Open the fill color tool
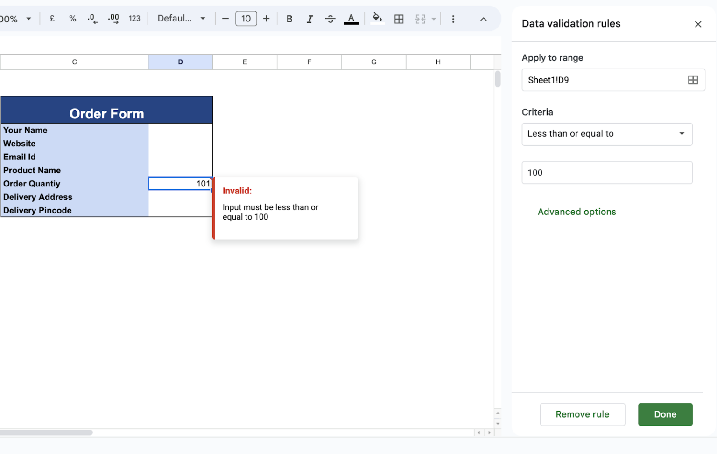The height and width of the screenshot is (454, 717). click(377, 19)
